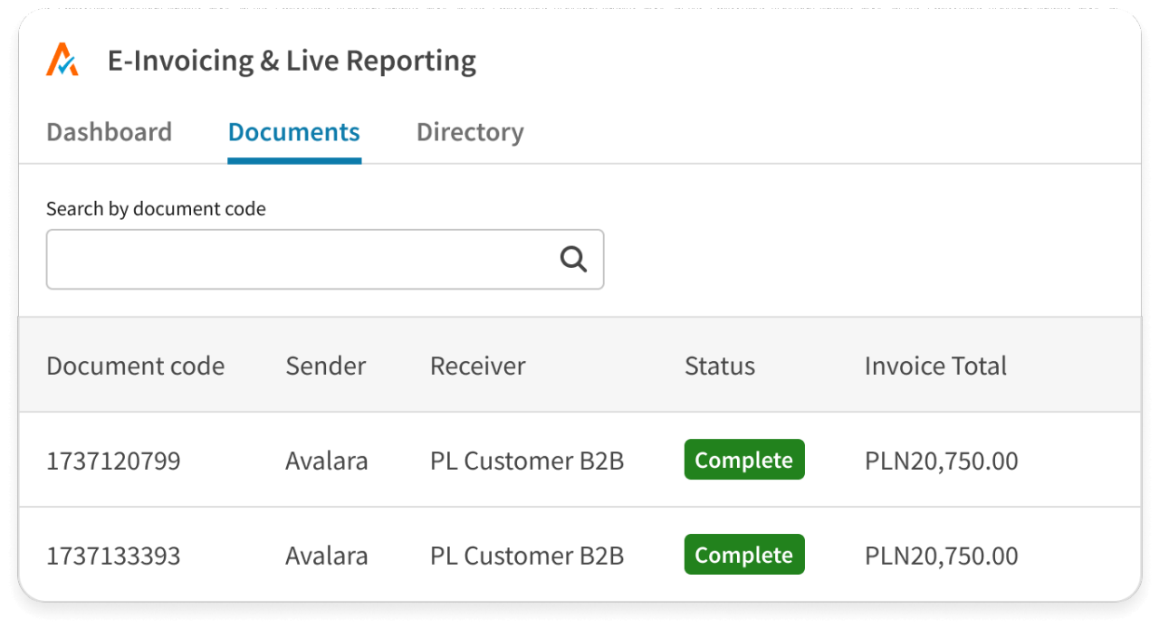Sort by the Sender column header
1159x628 pixels.
point(325,366)
